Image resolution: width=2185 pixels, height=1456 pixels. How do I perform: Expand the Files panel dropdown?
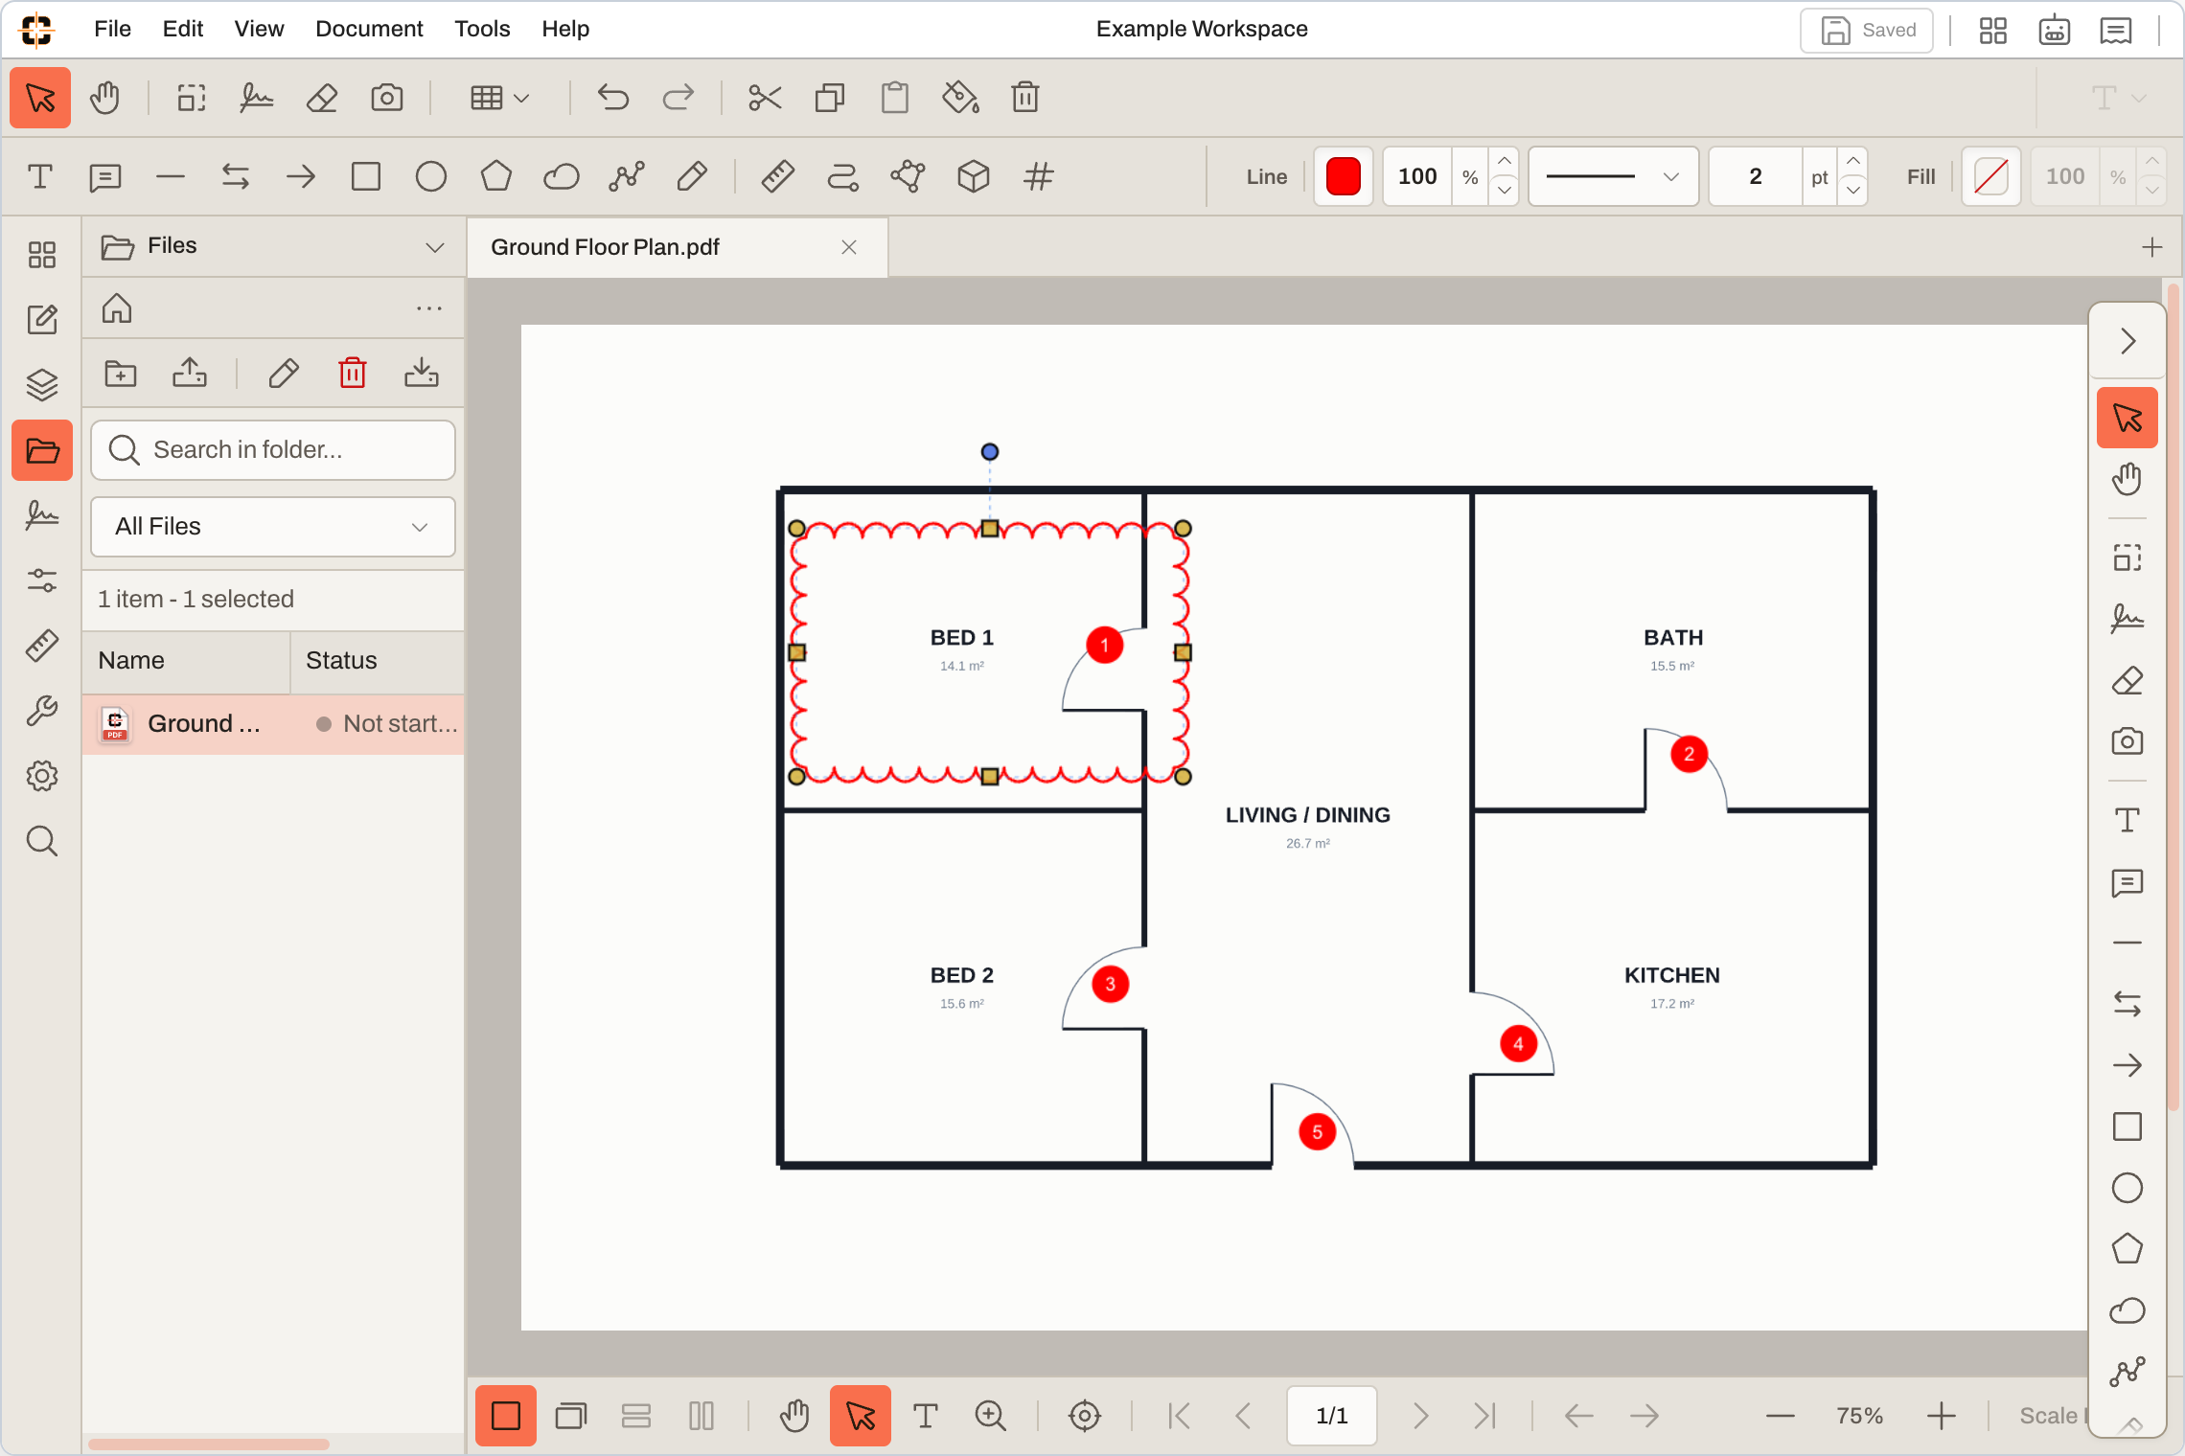tap(435, 247)
